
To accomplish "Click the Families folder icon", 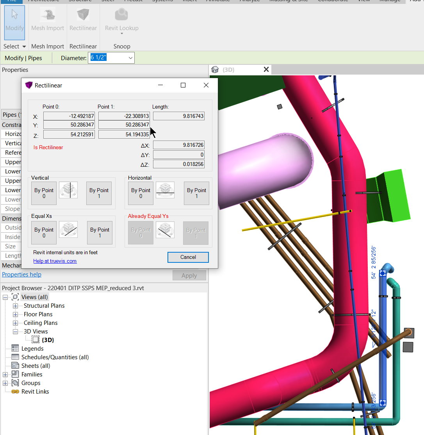I will coord(15,374).
